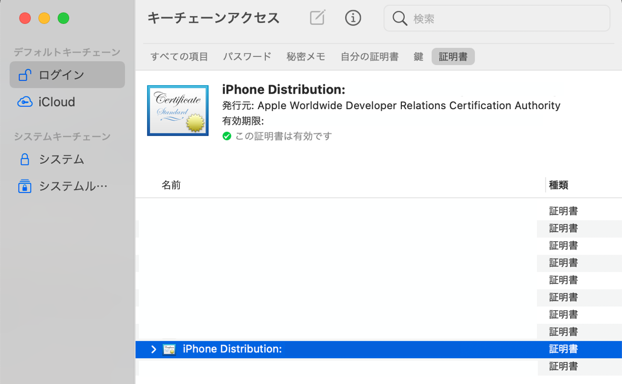
Task: Click the large Certificate Standard thumbnail
Action: (177, 110)
